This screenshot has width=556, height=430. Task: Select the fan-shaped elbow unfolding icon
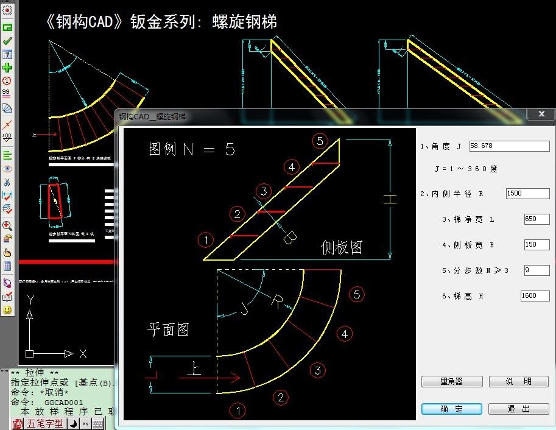[7, 108]
